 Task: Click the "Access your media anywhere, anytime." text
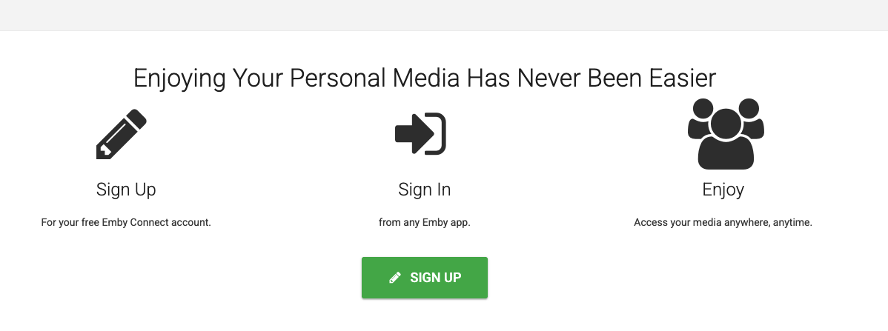[x=723, y=222]
